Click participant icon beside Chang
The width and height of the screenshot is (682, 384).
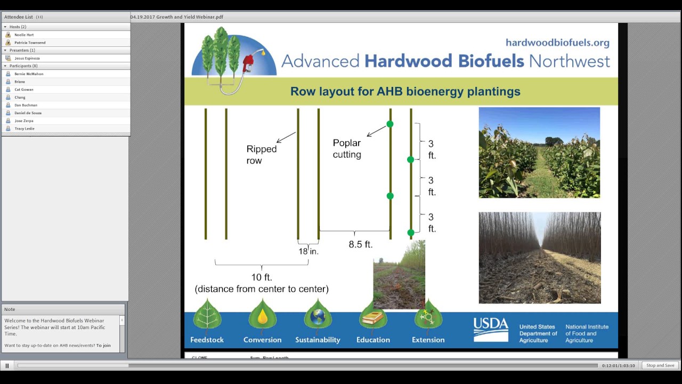(x=8, y=97)
